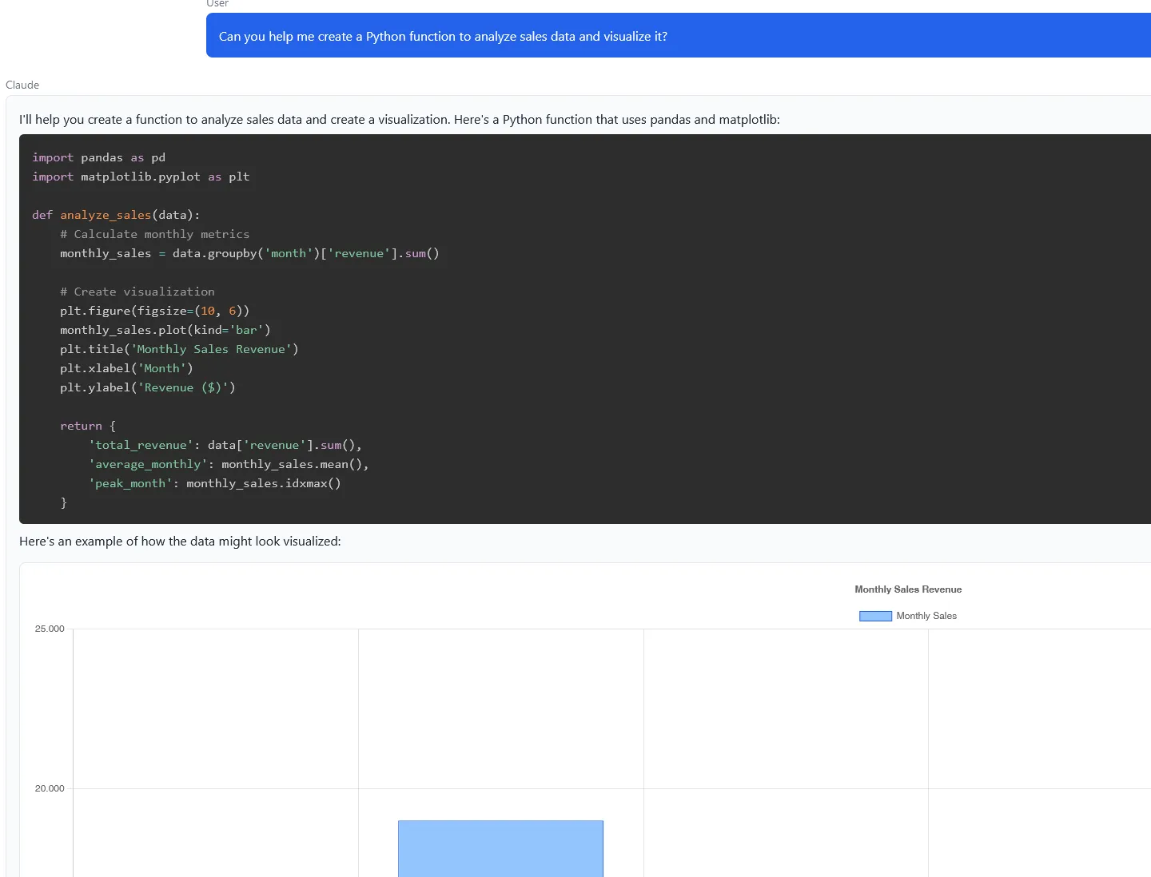Click the plt.title('Monthly Sales Revenue') line
1151x877 pixels.
[179, 349]
